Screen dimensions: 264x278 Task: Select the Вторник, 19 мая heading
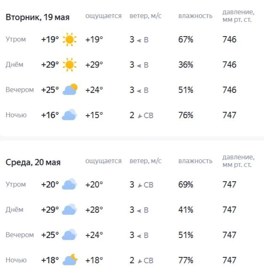37,17
